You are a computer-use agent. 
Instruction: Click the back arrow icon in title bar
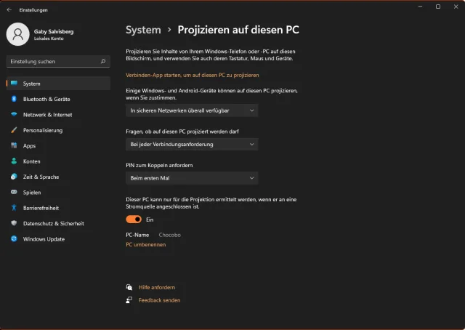pyautogui.click(x=9, y=9)
